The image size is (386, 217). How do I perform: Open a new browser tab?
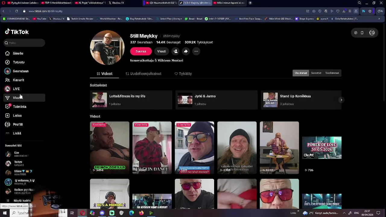pyautogui.click(x=250, y=3)
